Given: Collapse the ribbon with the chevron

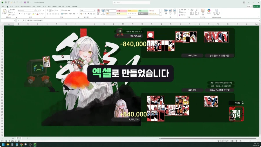Looking at the screenshot, I should 259,17.
